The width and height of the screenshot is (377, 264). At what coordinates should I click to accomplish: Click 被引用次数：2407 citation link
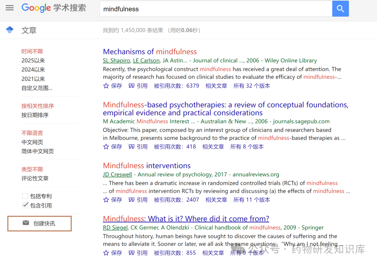tap(176, 200)
